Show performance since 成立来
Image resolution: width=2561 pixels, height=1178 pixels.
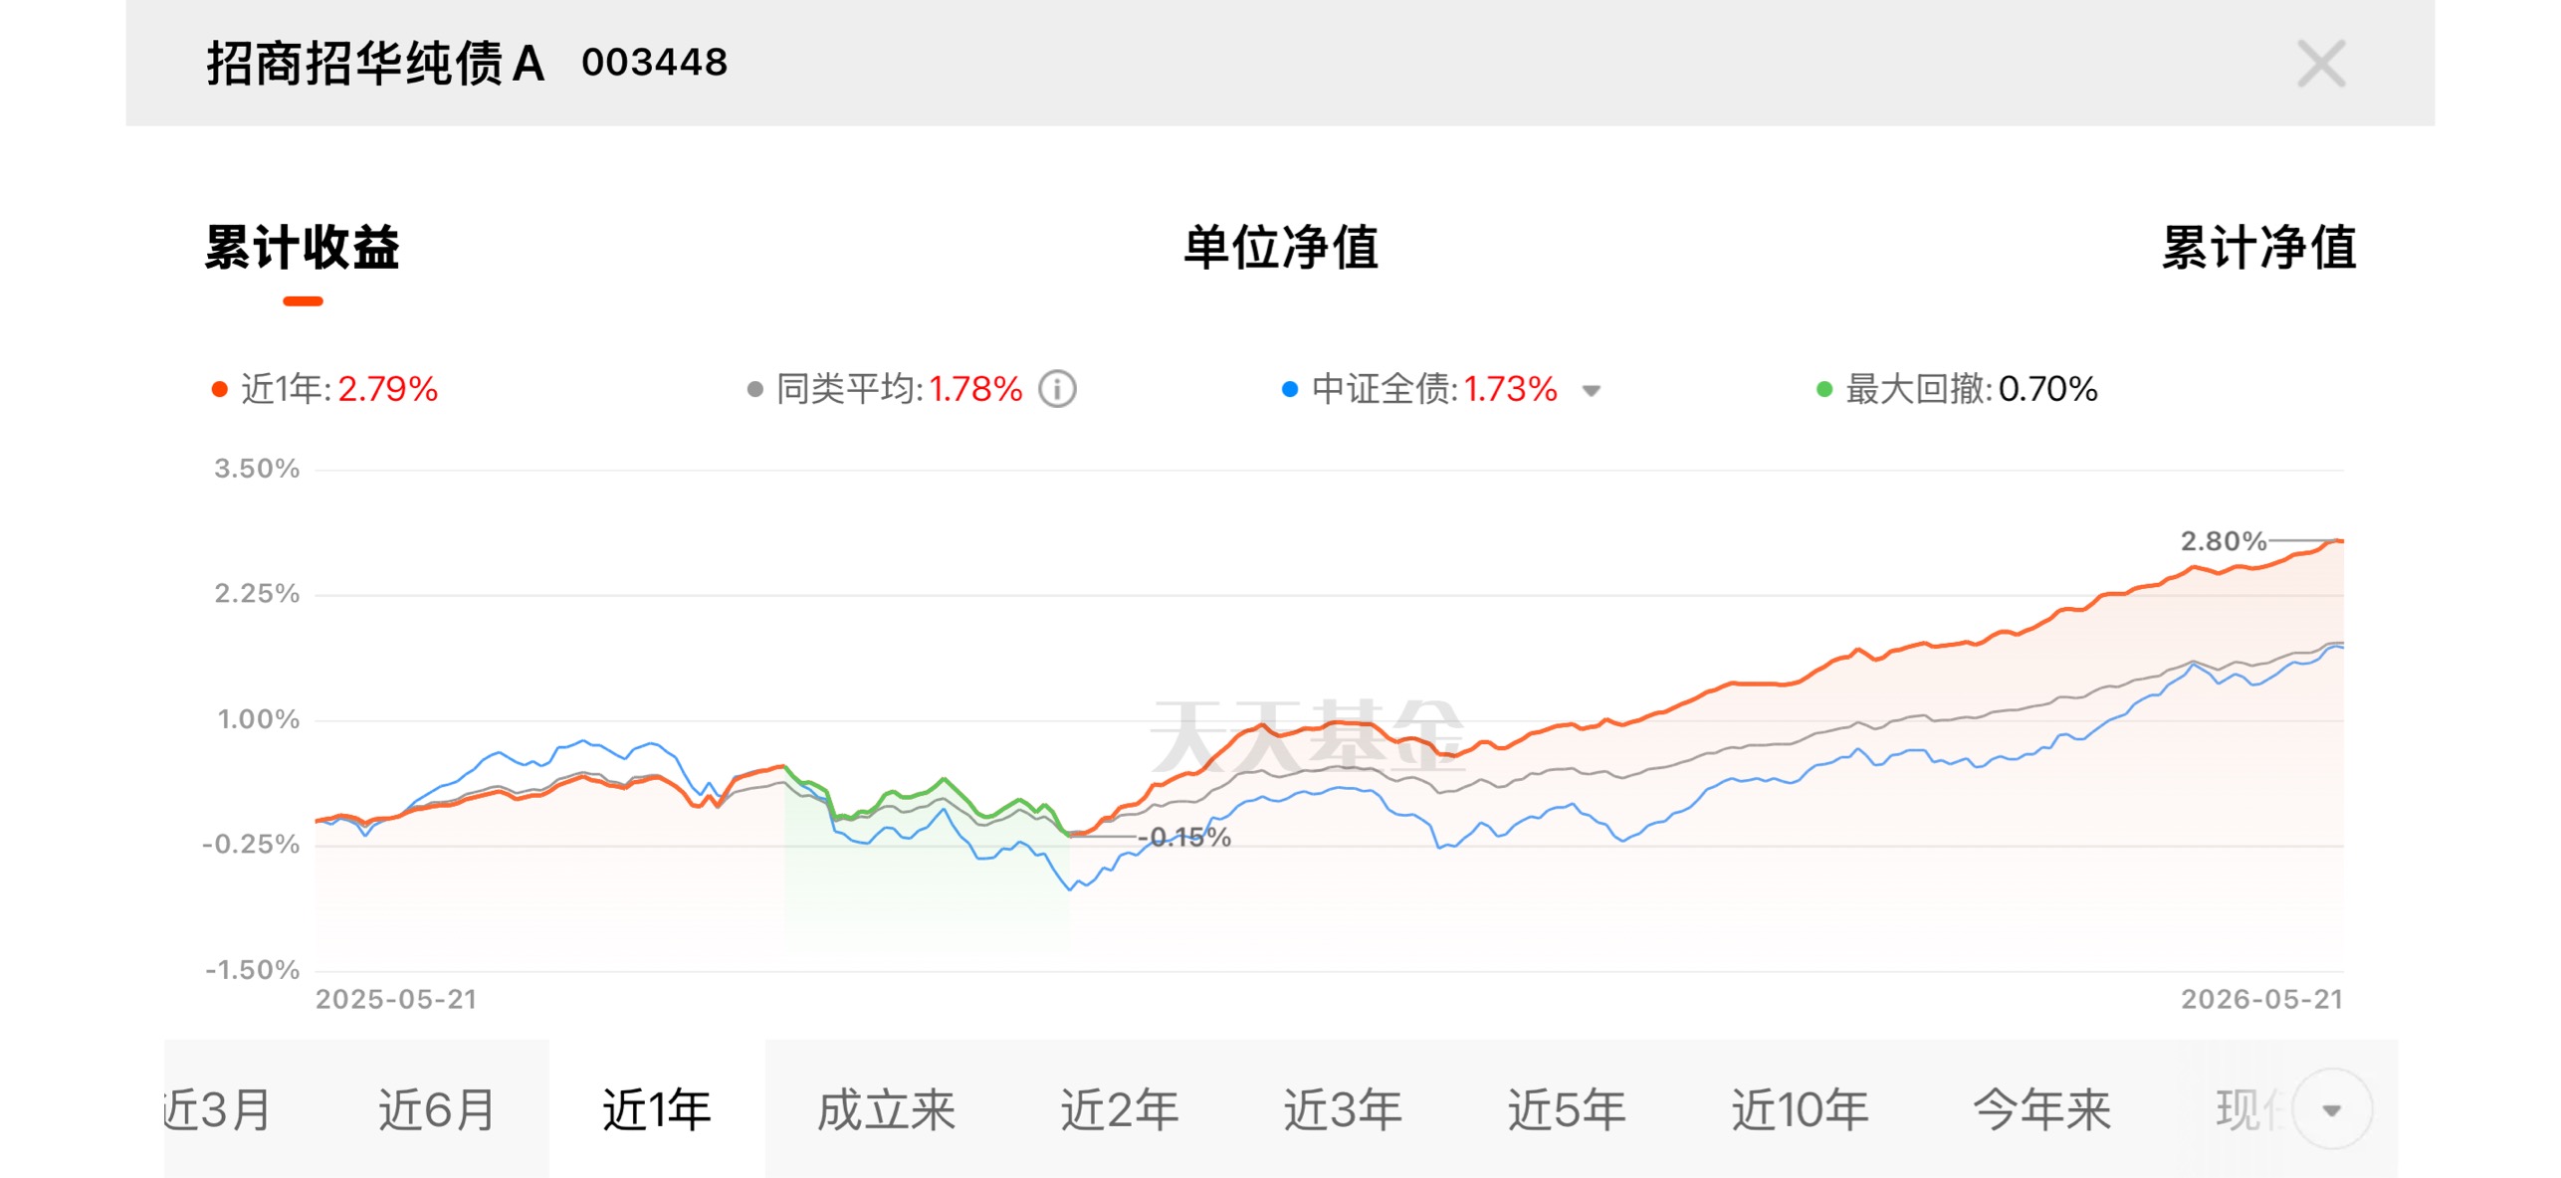[x=886, y=1109]
